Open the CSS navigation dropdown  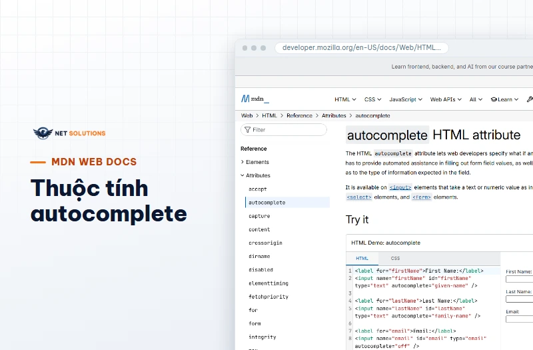pos(372,99)
